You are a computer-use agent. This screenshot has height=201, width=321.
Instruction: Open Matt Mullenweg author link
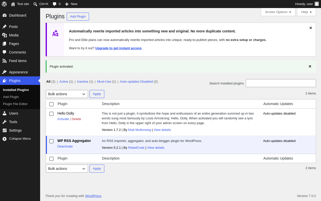pos(139,130)
